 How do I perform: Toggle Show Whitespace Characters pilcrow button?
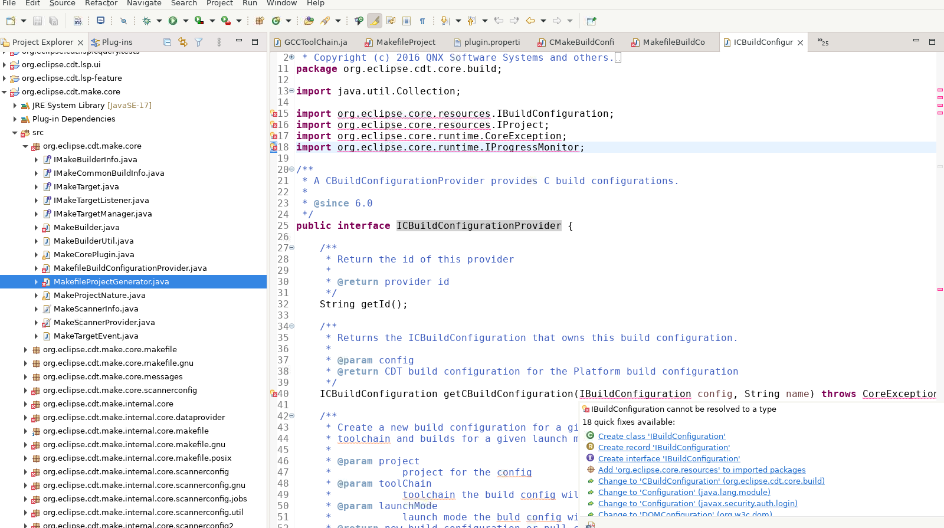422,21
